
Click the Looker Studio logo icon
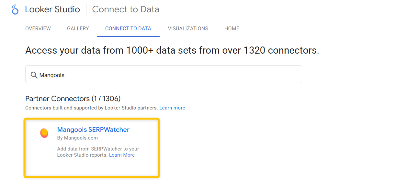click(15, 10)
